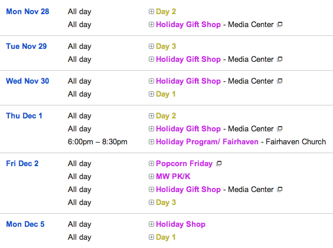Click popup icon next to Wed Nov 30 Media Center
The height and width of the screenshot is (248, 333).
tap(280, 81)
